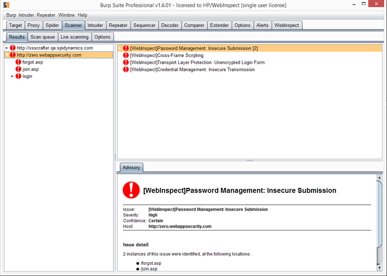Select forgot.asp in site tree
387x276 pixels.
tap(33, 62)
